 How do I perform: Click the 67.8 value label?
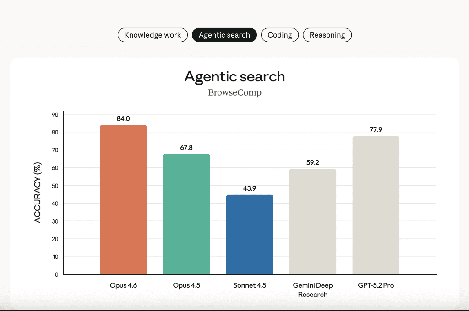click(186, 147)
